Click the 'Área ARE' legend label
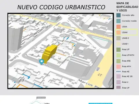Image resolution: width=139 pixels, height=104 pixels. (x=126, y=61)
